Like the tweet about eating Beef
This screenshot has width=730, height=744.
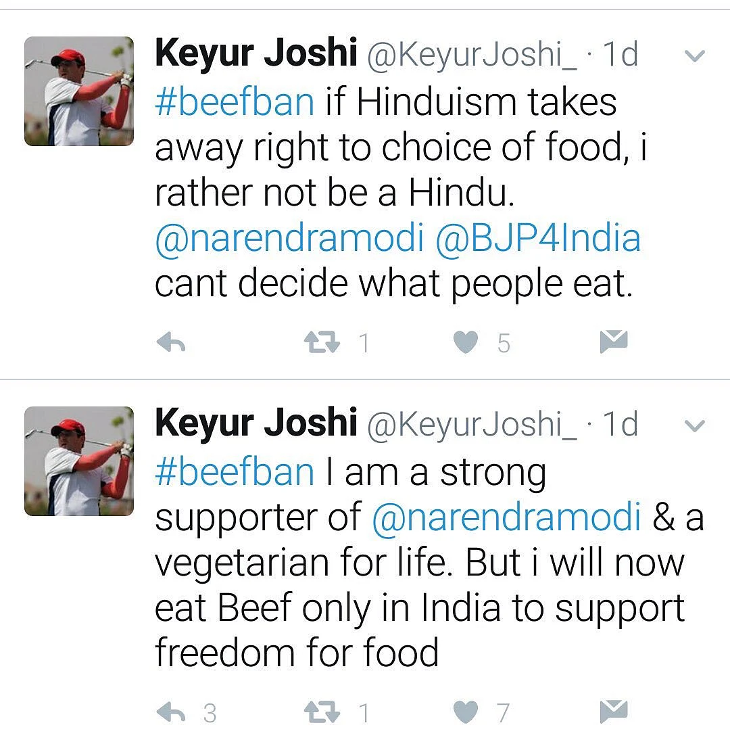click(465, 712)
